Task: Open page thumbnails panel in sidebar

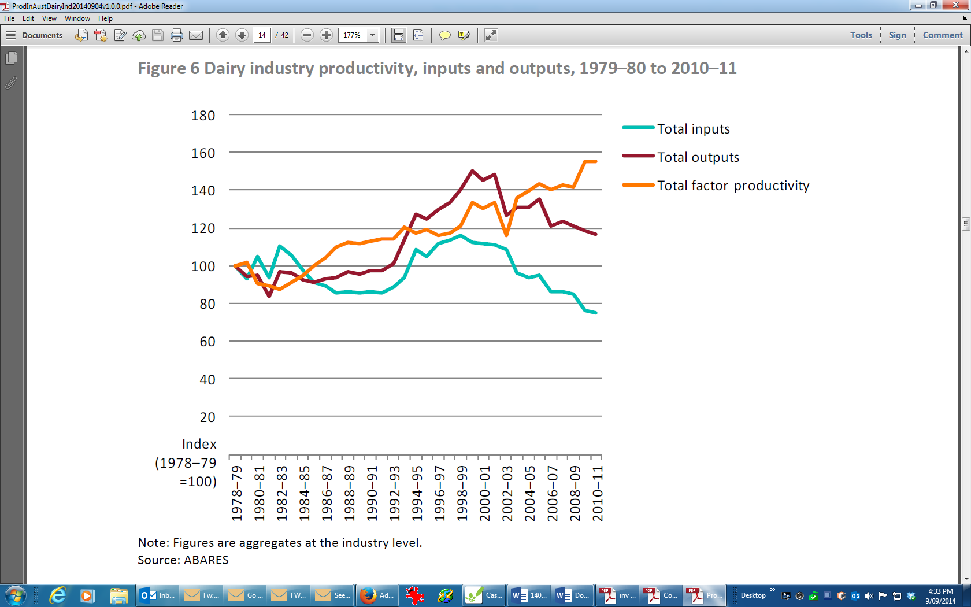Action: click(x=11, y=58)
